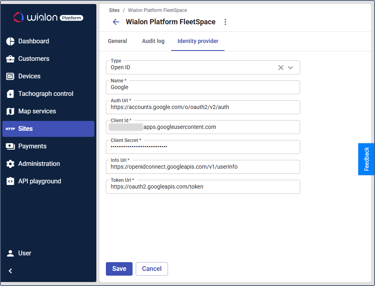Click the API playground icon
375x286 pixels.
[x=10, y=181]
